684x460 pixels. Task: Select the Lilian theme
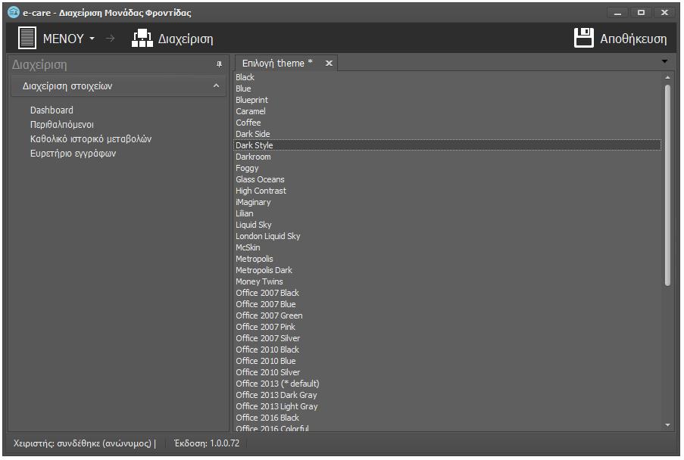point(448,213)
